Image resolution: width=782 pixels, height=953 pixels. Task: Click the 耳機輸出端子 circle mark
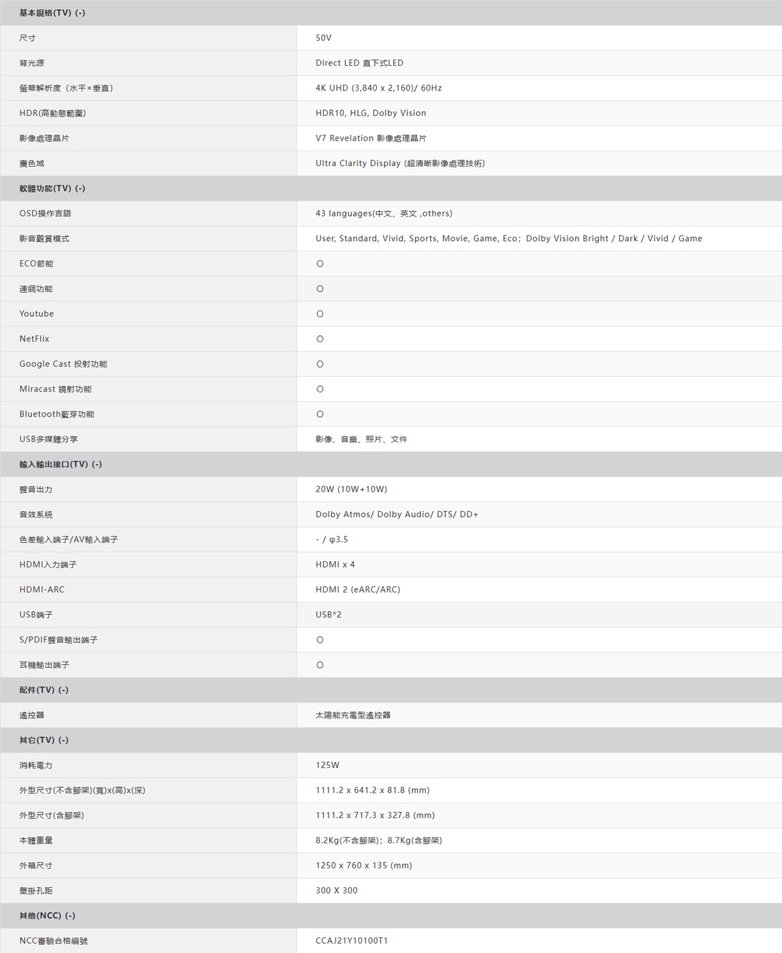coord(320,665)
